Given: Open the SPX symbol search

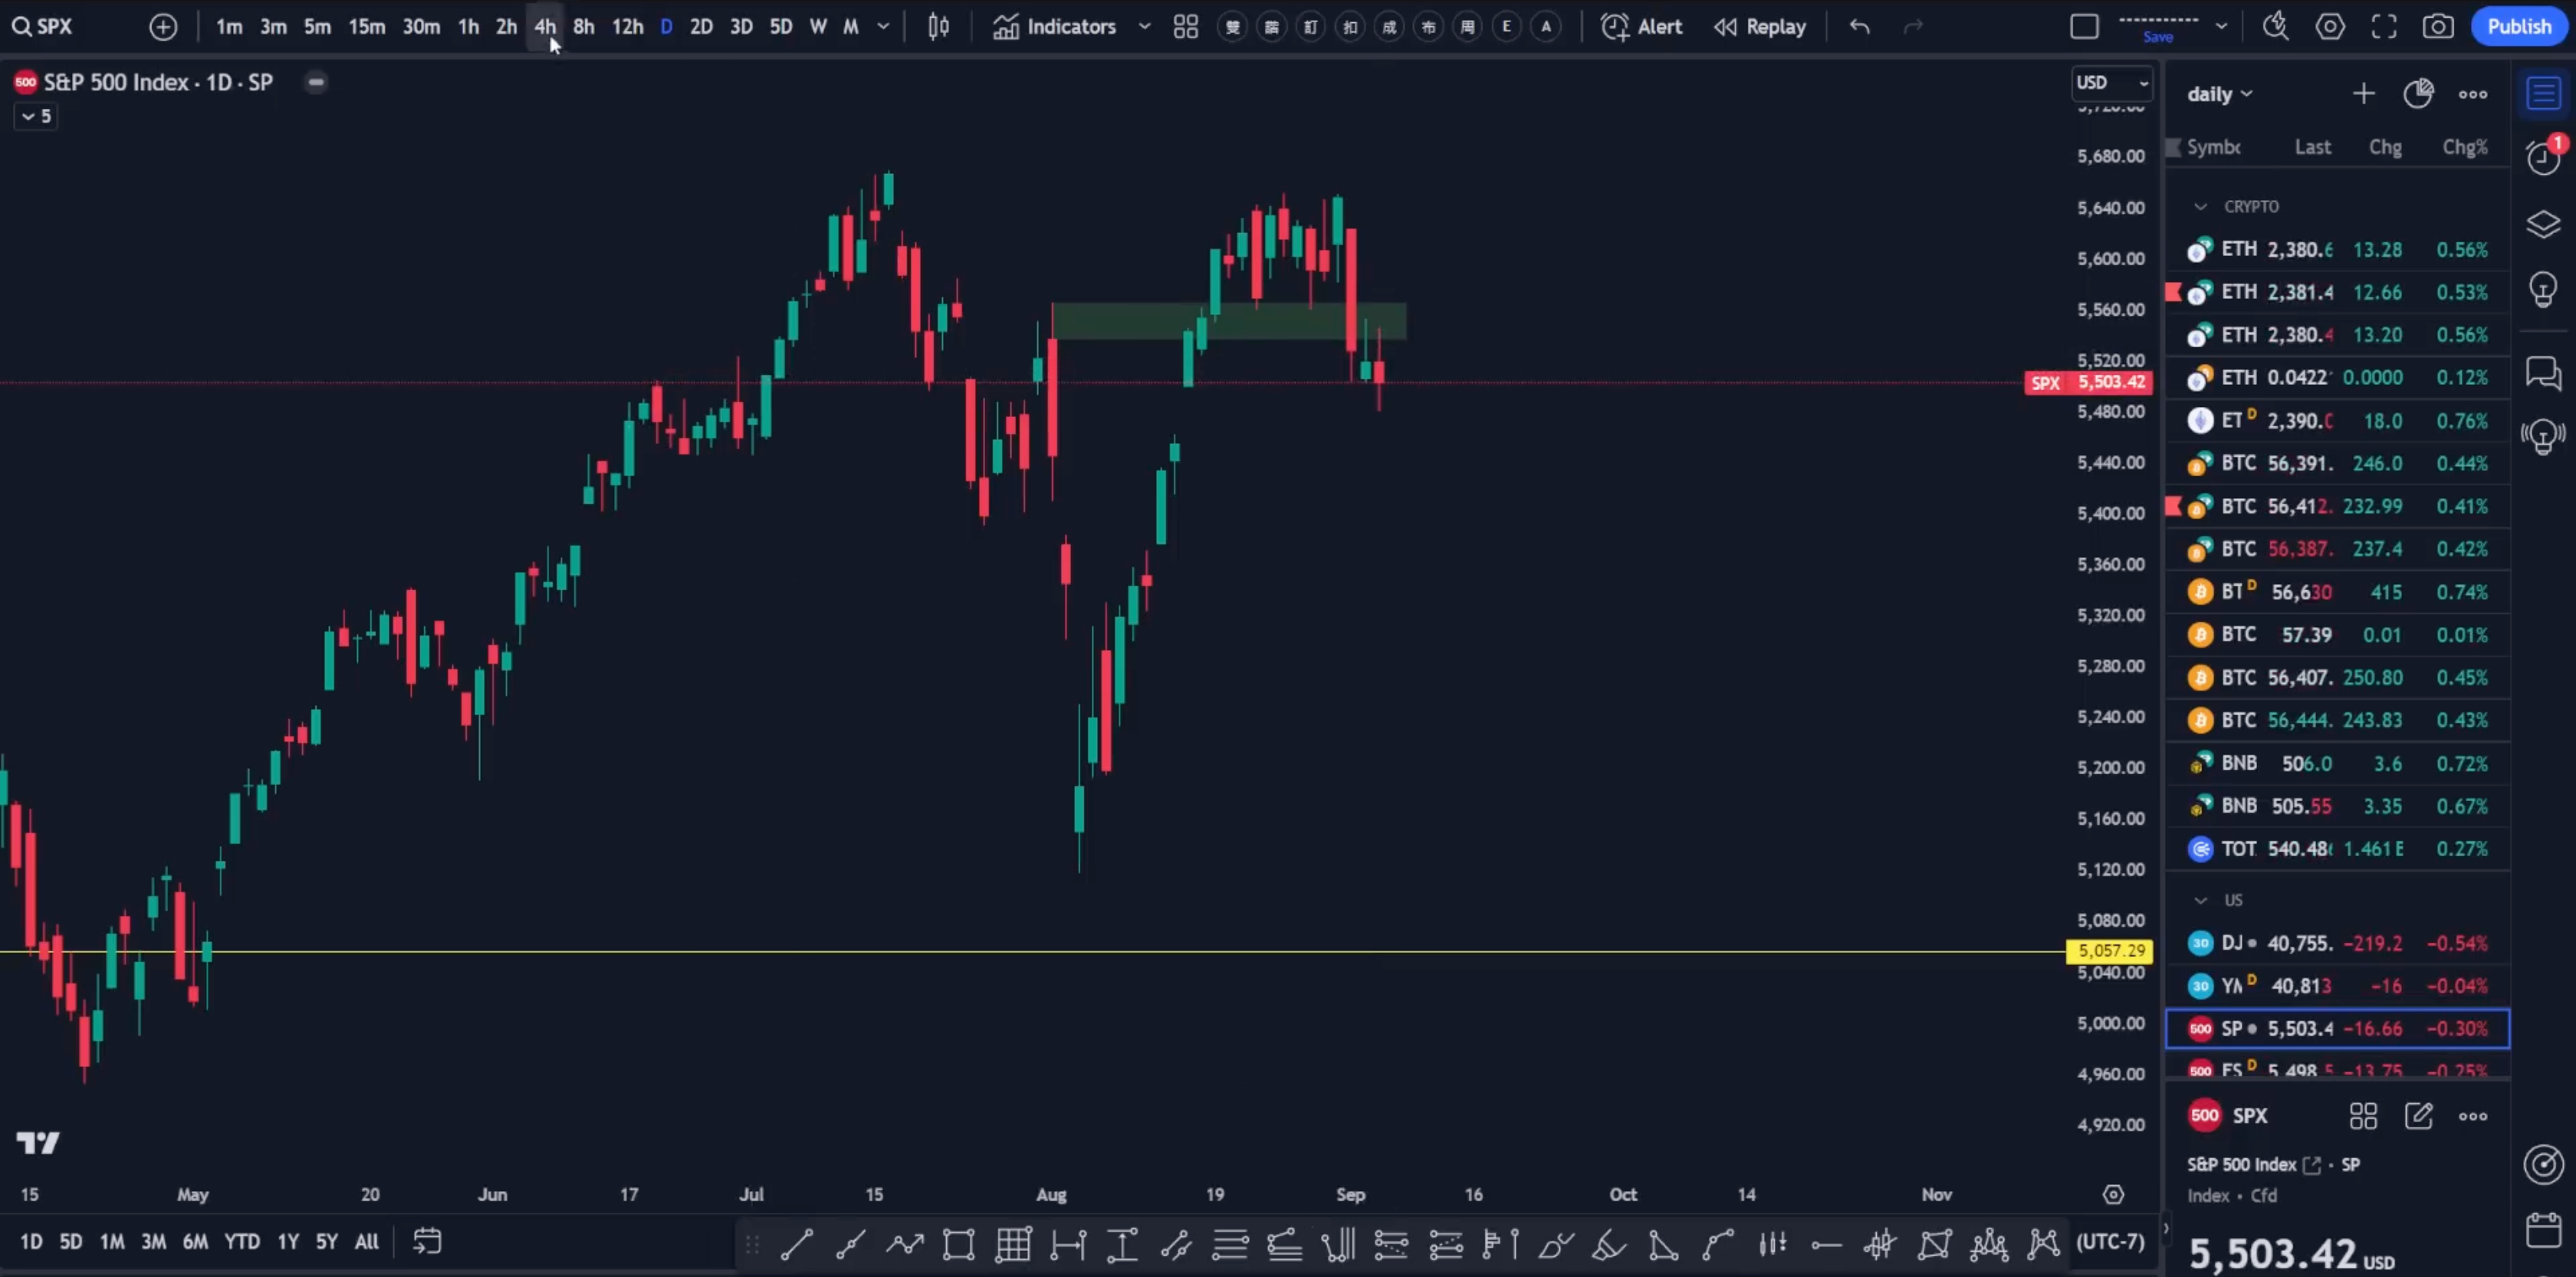Looking at the screenshot, I should [42, 26].
